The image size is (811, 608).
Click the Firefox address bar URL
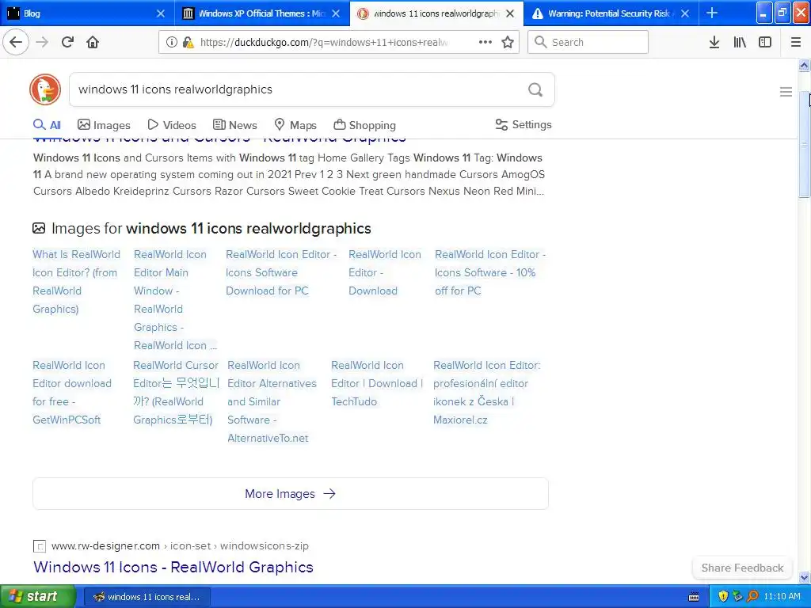point(324,42)
